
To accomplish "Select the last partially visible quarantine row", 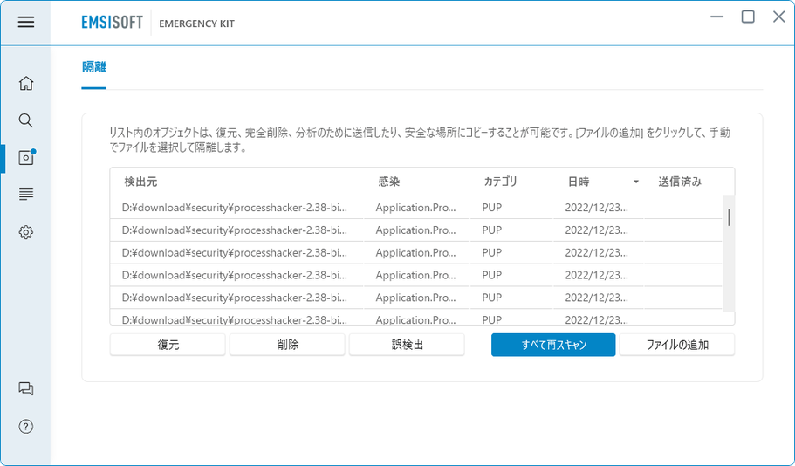I will 415,318.
